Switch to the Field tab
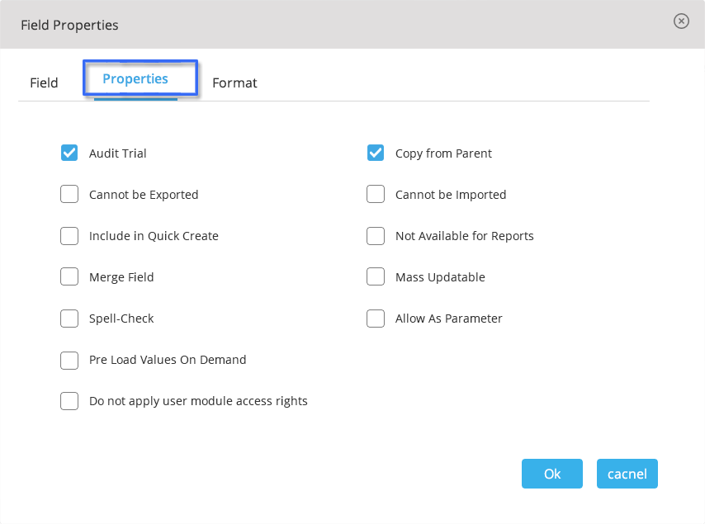Viewport: 705px width, 524px height. point(44,83)
